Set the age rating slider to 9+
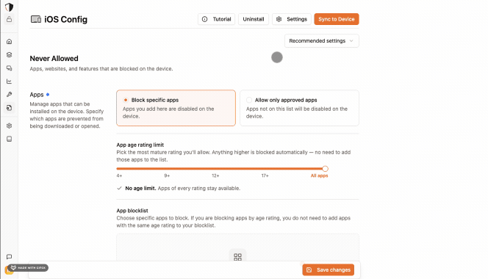This screenshot has width=488, height=279. 167,175
